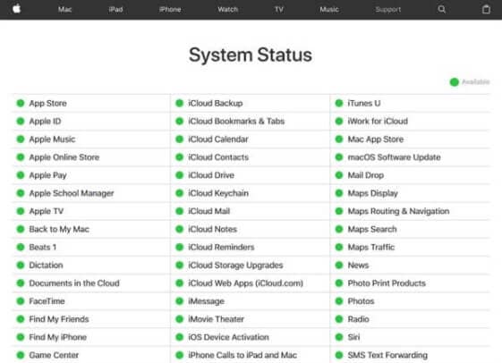Click green status dot beside Siri

339,337
